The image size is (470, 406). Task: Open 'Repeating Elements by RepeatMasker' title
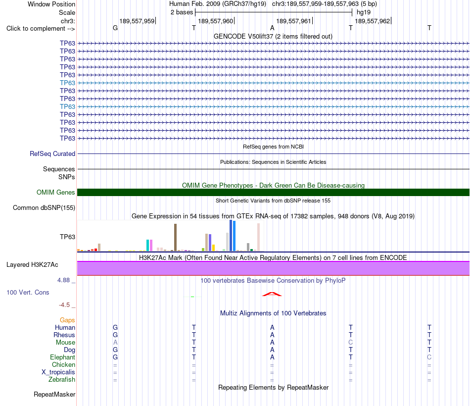tap(273, 387)
